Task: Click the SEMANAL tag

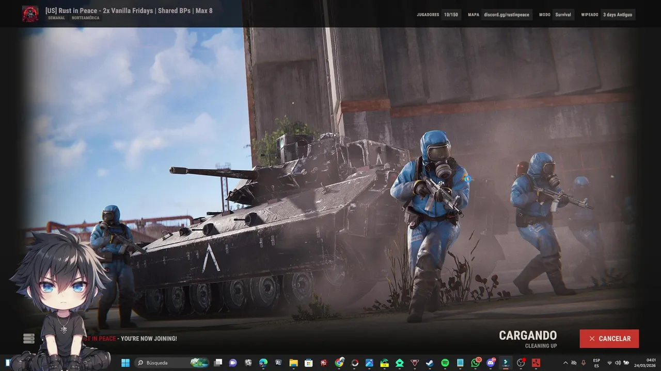Action: 57,18
